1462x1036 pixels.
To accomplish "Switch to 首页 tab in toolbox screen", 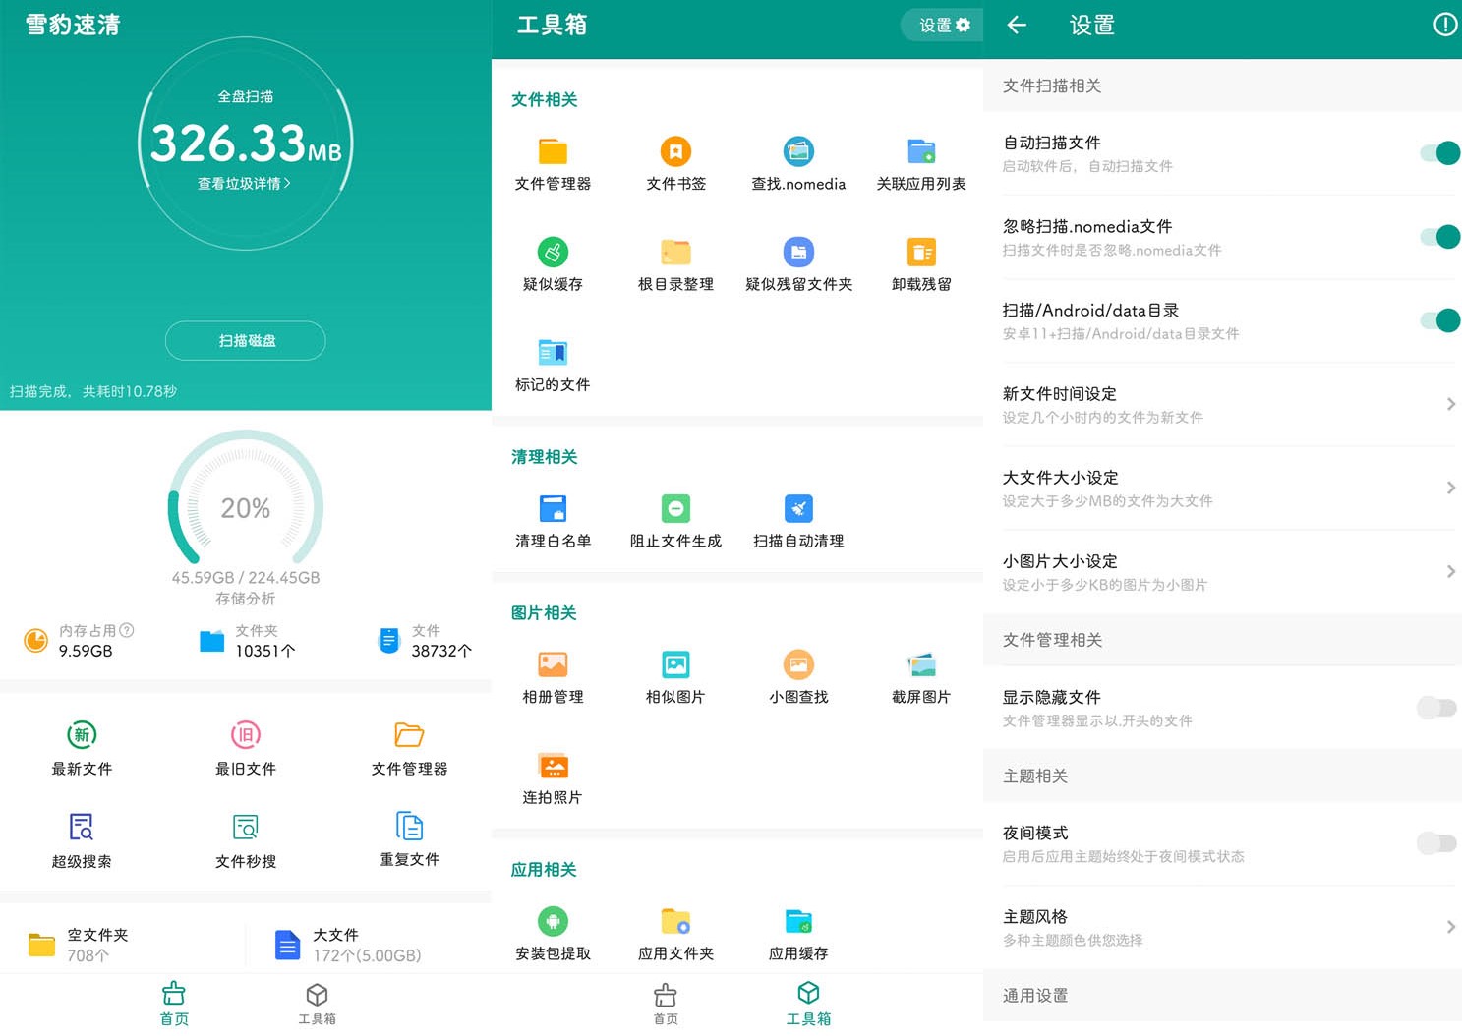I will (666, 1003).
